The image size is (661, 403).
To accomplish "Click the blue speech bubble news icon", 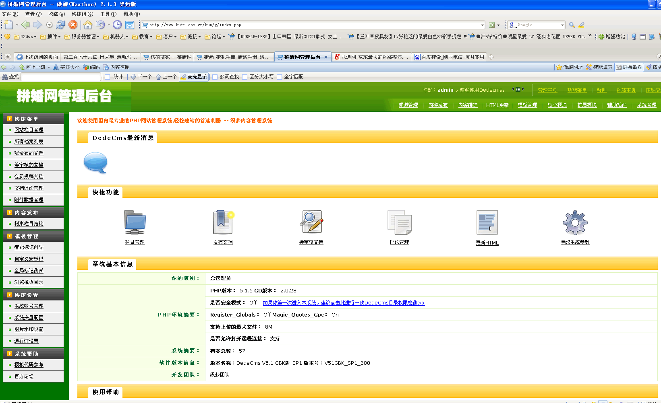I will point(95,163).
